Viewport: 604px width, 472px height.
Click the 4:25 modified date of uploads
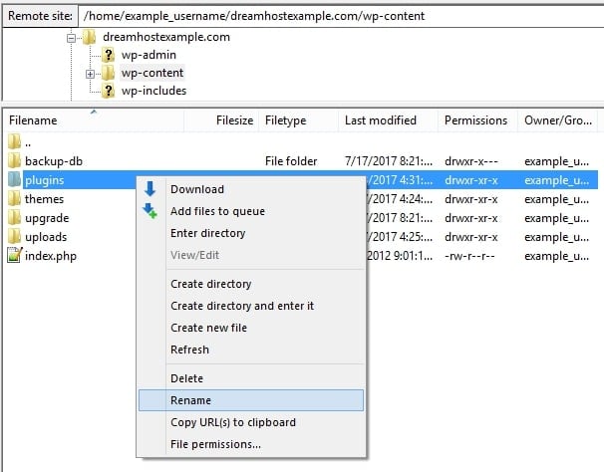point(400,237)
